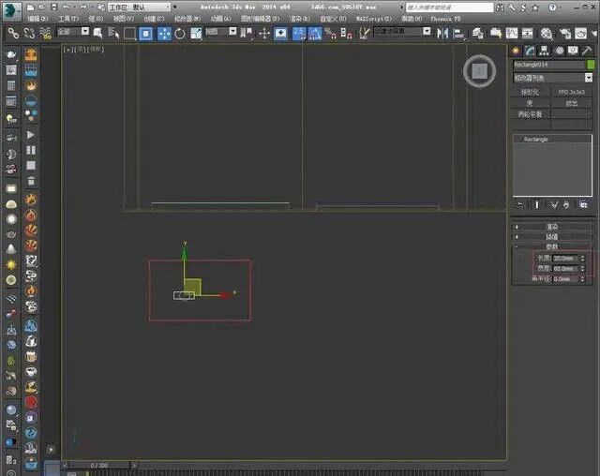Choose the rectangular selection region tool
Screen dimensions: 600x476
(x=129, y=34)
